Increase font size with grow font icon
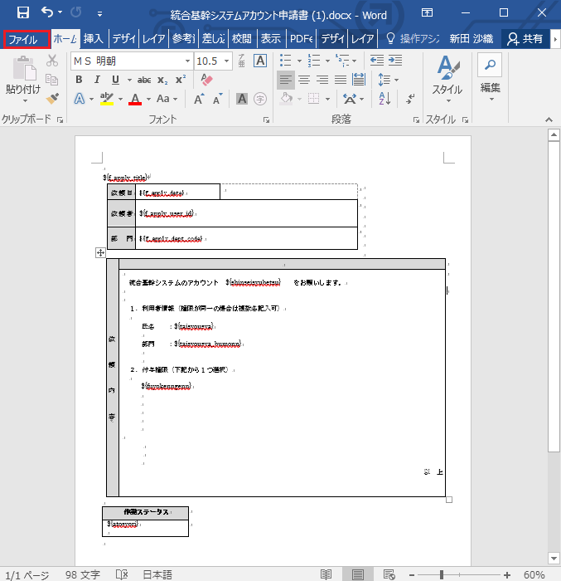The image size is (561, 581). click(x=200, y=99)
